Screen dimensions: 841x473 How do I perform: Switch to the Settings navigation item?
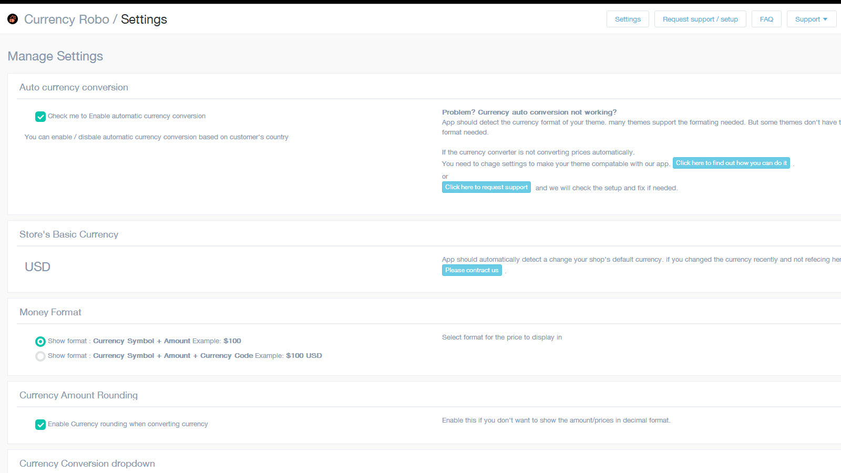click(628, 19)
